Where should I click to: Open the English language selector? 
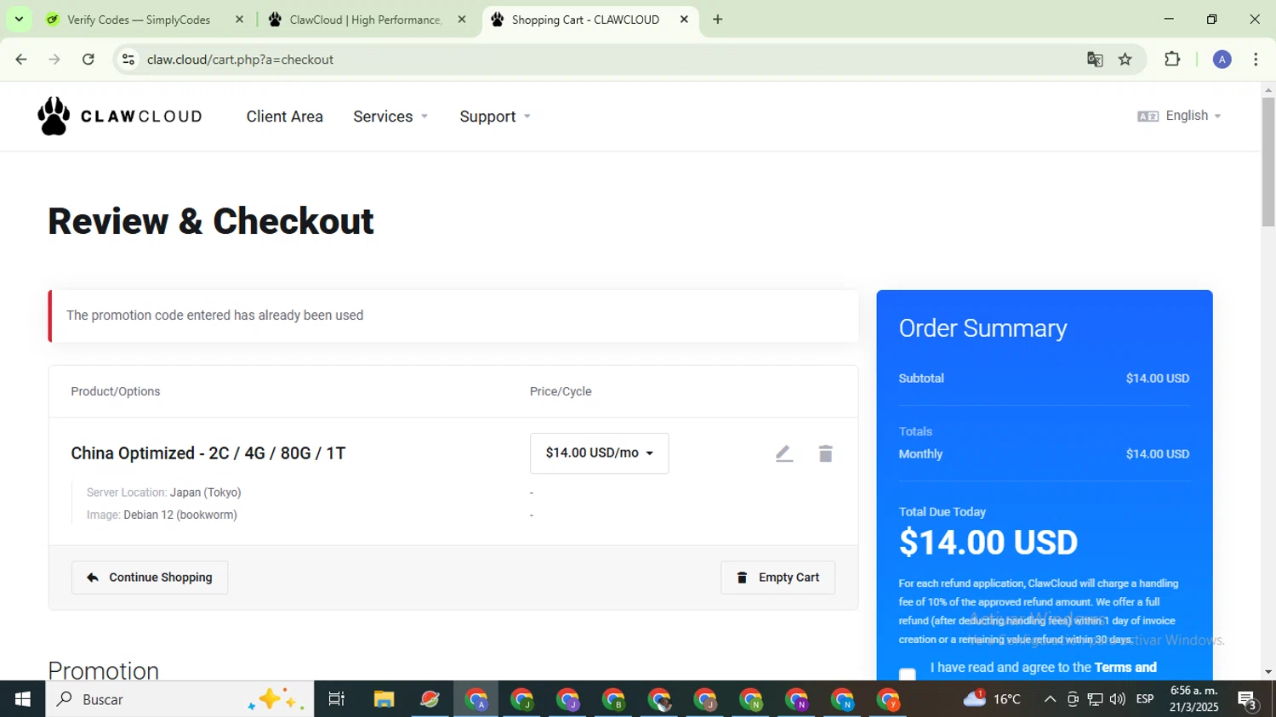(1179, 116)
